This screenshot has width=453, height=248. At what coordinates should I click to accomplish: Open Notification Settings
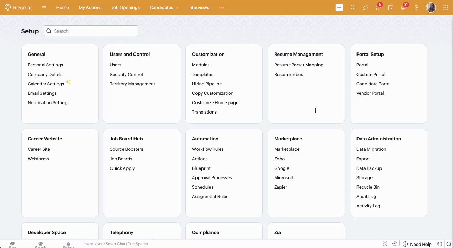point(48,103)
